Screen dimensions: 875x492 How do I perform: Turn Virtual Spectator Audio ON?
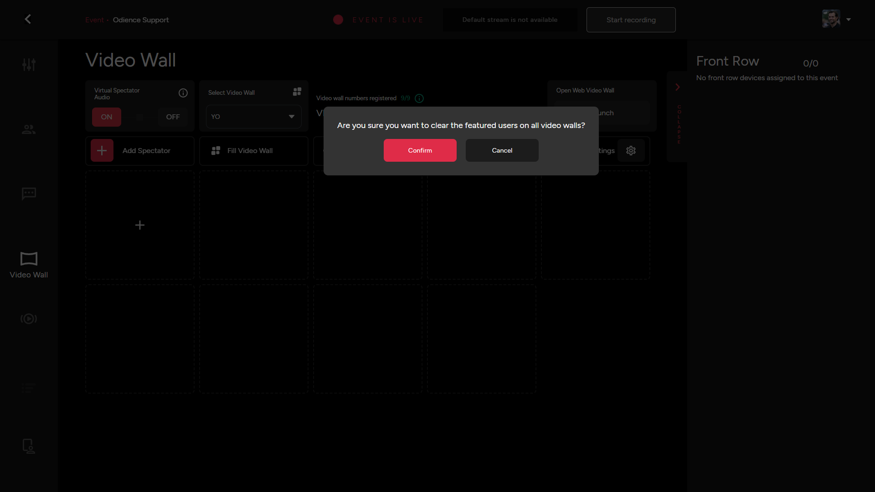pyautogui.click(x=107, y=117)
